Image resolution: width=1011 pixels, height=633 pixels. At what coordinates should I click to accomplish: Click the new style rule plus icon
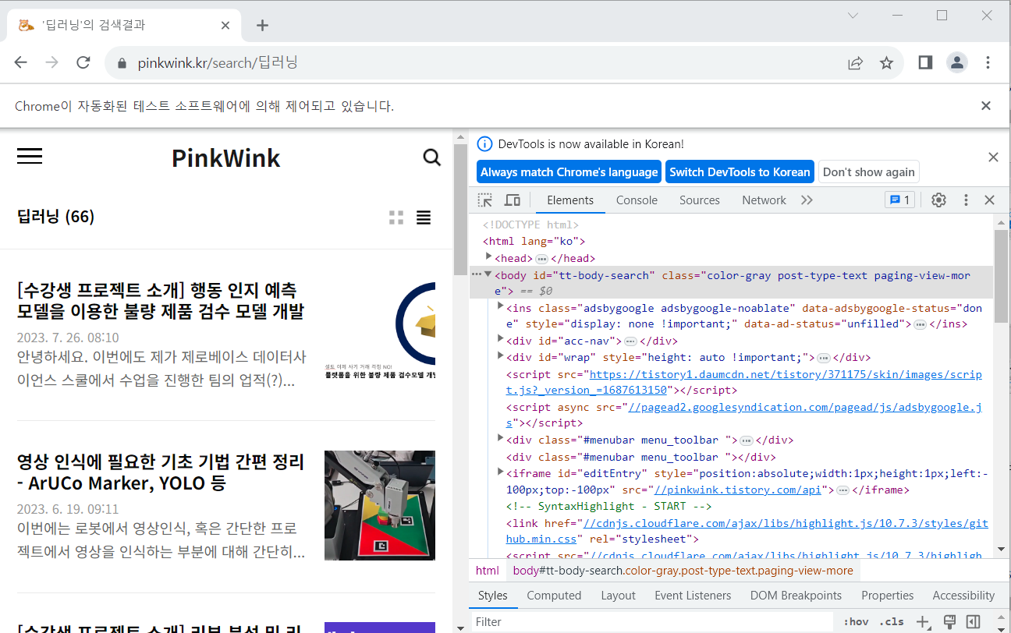pos(923,621)
